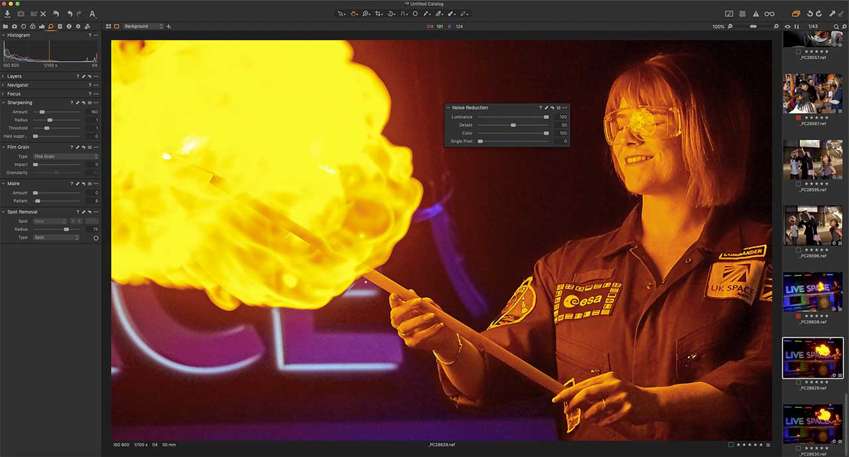The width and height of the screenshot is (849, 457).
Task: Click the Delete (X) icon in toolbar
Action: pyautogui.click(x=44, y=13)
